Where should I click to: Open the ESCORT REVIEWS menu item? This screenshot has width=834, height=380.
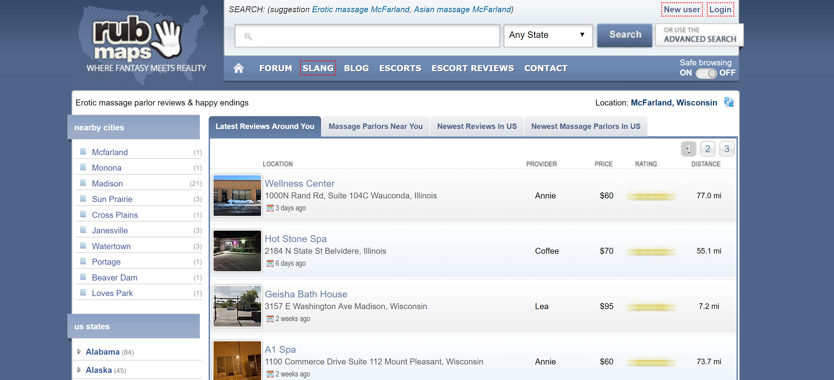coord(472,68)
